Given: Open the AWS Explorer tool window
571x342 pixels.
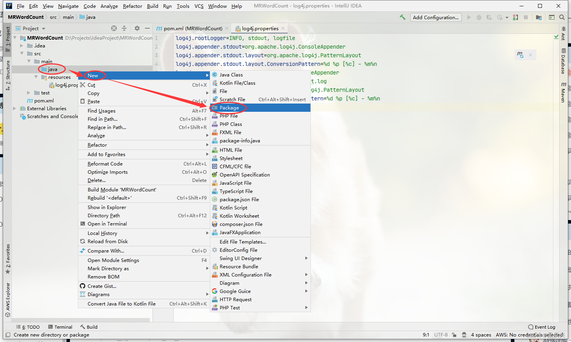Looking at the screenshot, I should coord(7,300).
